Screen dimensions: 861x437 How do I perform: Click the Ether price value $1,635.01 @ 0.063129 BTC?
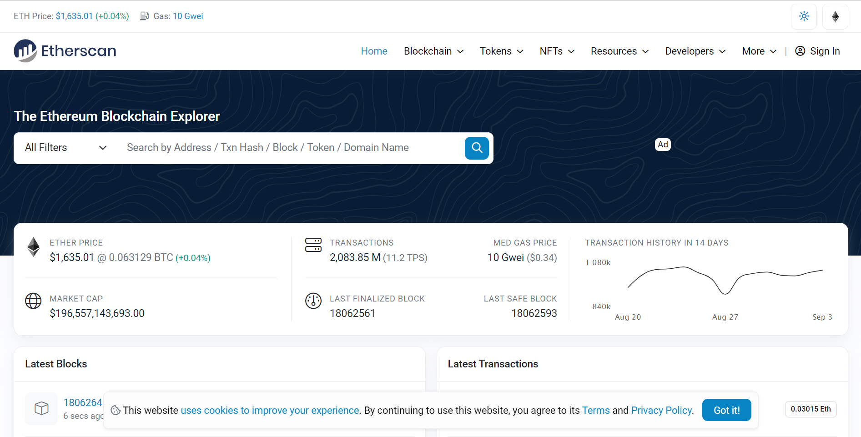[x=111, y=257]
